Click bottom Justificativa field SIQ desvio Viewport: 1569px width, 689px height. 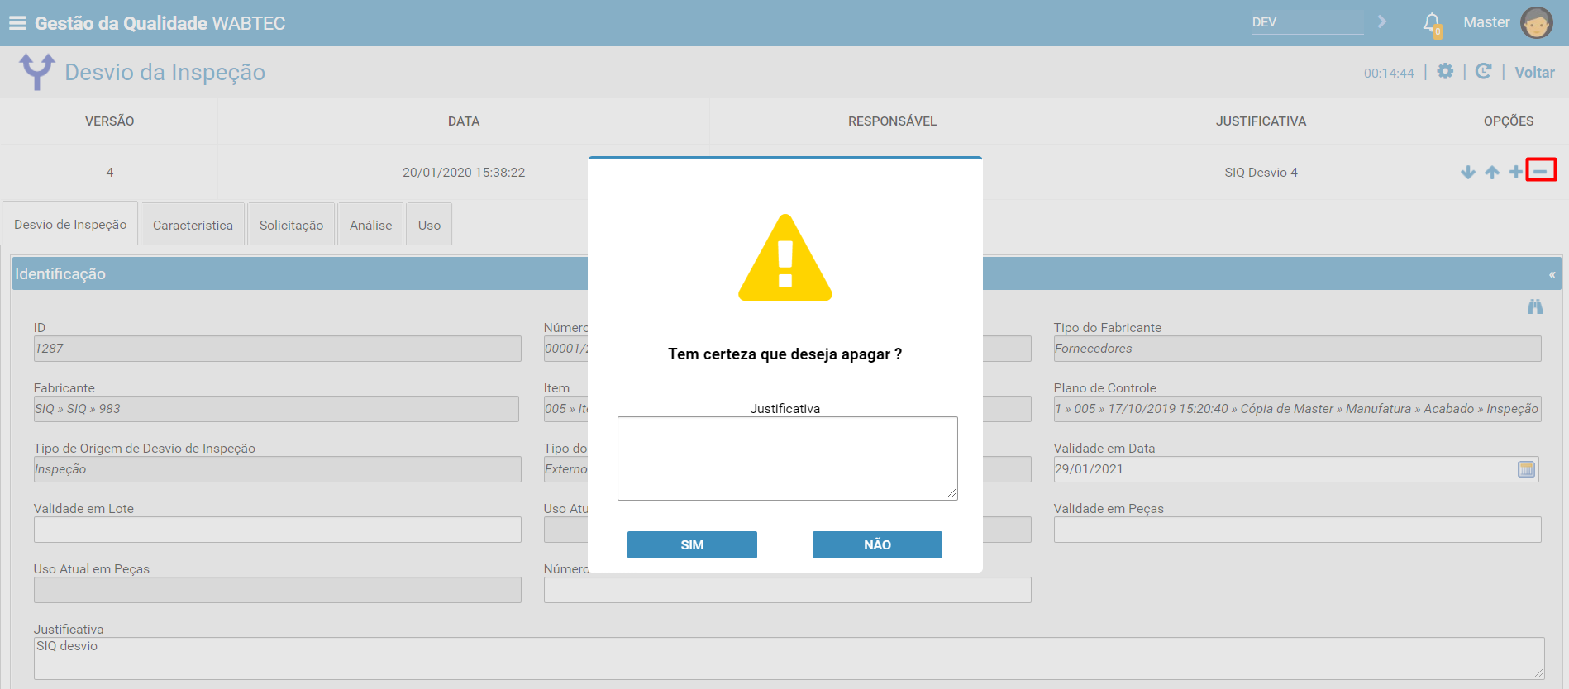(789, 658)
